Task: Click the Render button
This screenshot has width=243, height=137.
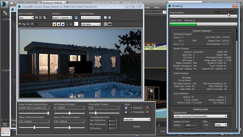Action: (x=137, y=126)
